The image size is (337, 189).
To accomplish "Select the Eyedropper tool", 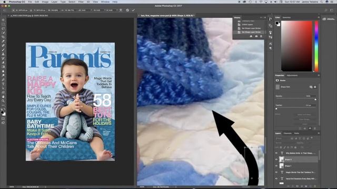I will point(3,41).
